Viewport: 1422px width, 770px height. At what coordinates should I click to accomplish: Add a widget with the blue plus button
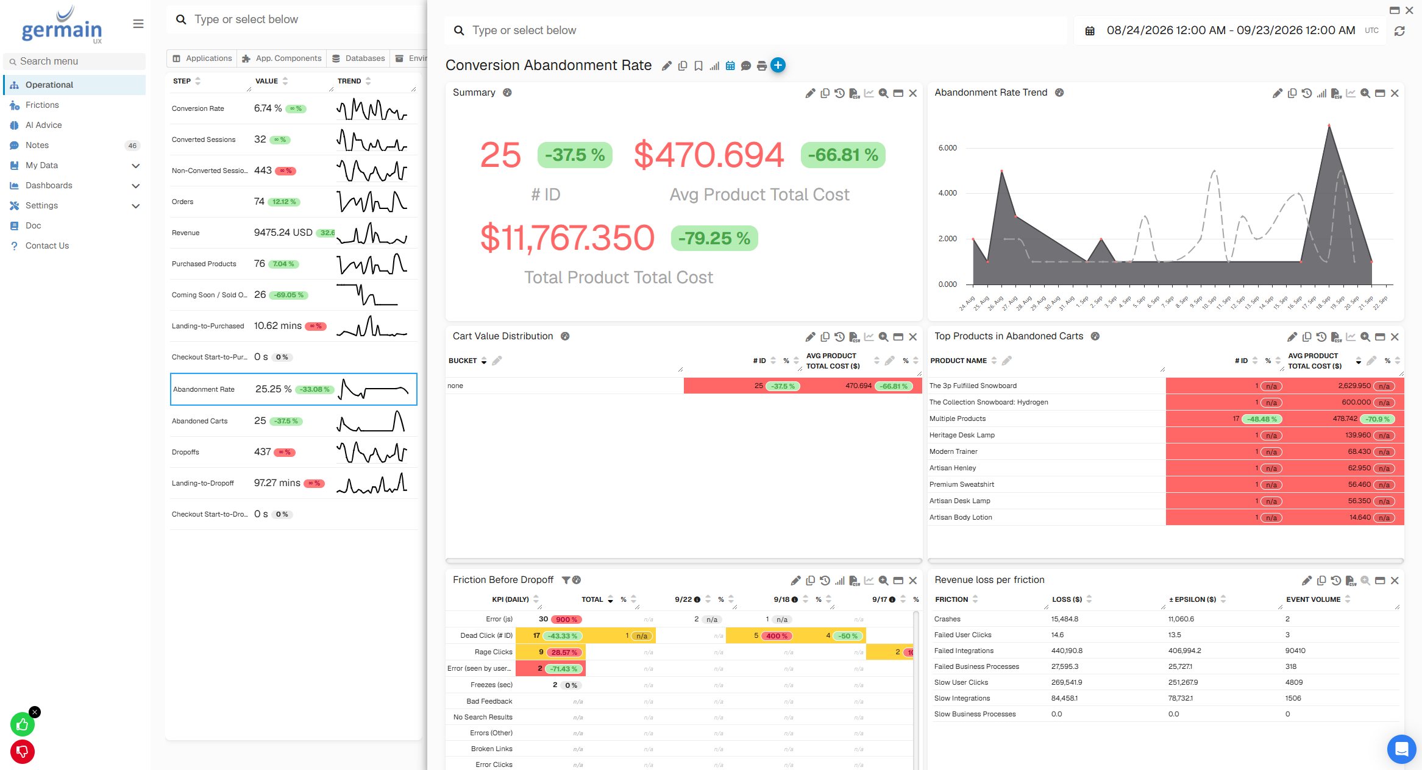pyautogui.click(x=778, y=65)
